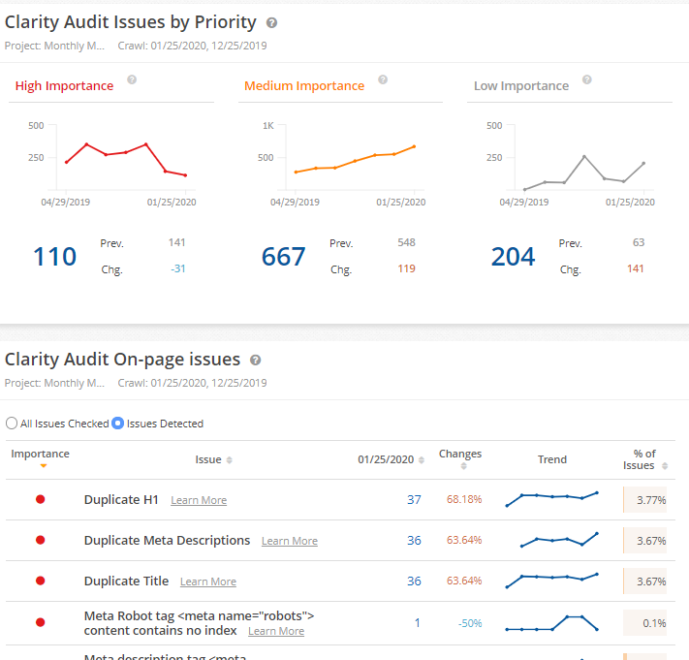Select High Importance tab heading
Image resolution: width=689 pixels, height=660 pixels.
pos(64,85)
